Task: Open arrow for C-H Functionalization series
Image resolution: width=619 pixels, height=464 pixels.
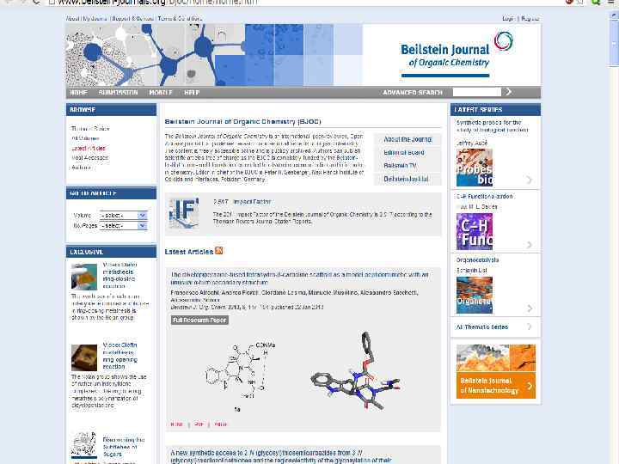Action: coord(530,245)
